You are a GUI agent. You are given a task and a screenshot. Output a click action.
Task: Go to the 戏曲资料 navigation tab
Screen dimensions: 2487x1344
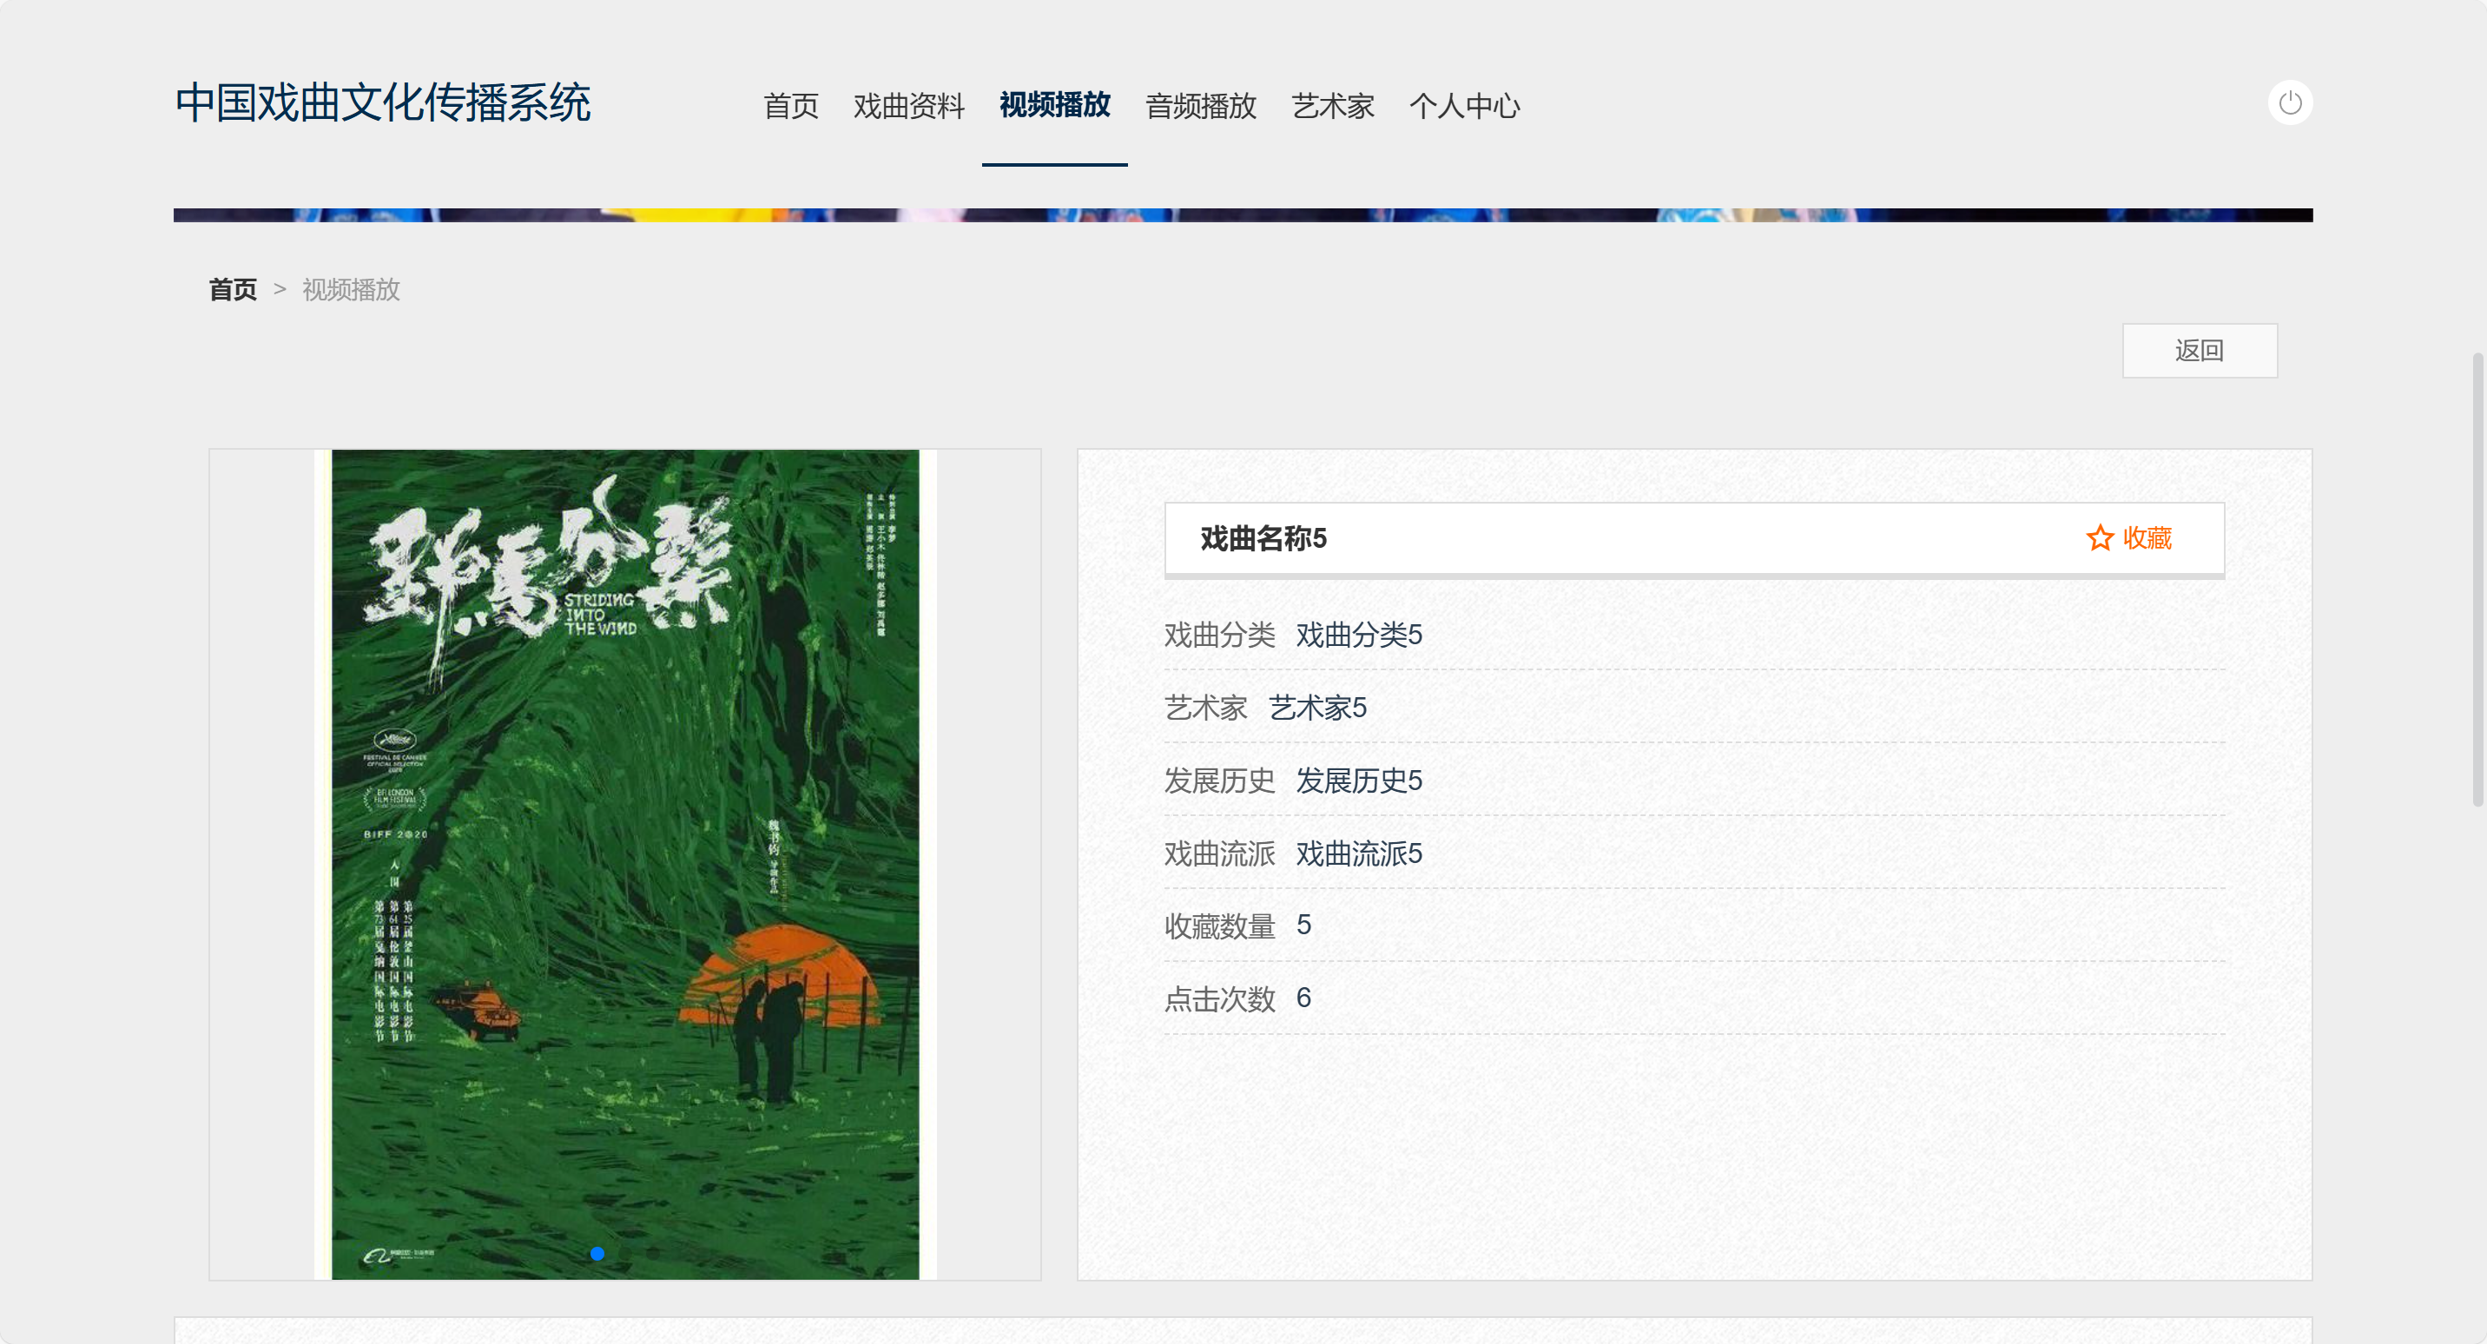[908, 105]
